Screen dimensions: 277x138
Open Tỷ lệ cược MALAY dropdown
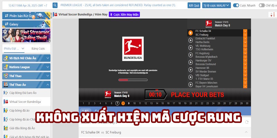[x=216, y=6]
